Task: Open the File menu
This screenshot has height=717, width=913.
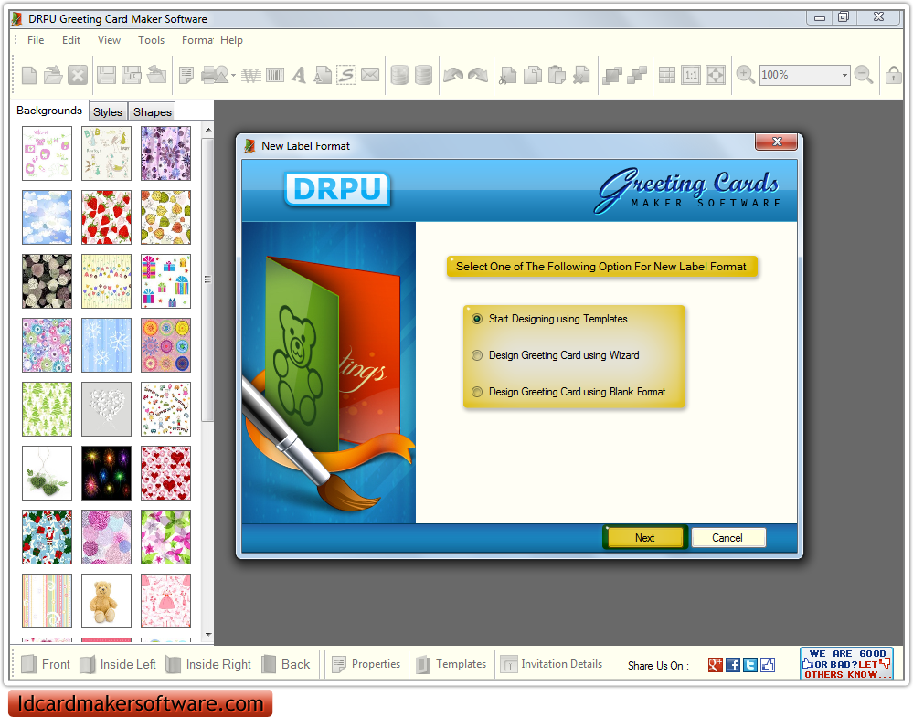Action: click(x=36, y=40)
